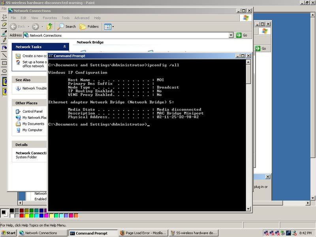Screen dimensions: 316x237
Task: Select the Eraser tool in Paint
Action: pos(4,25)
